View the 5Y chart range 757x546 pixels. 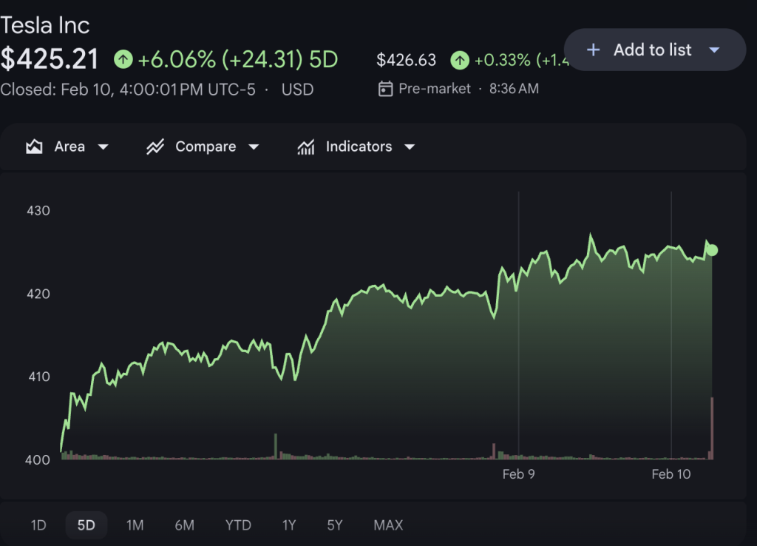[x=334, y=525]
